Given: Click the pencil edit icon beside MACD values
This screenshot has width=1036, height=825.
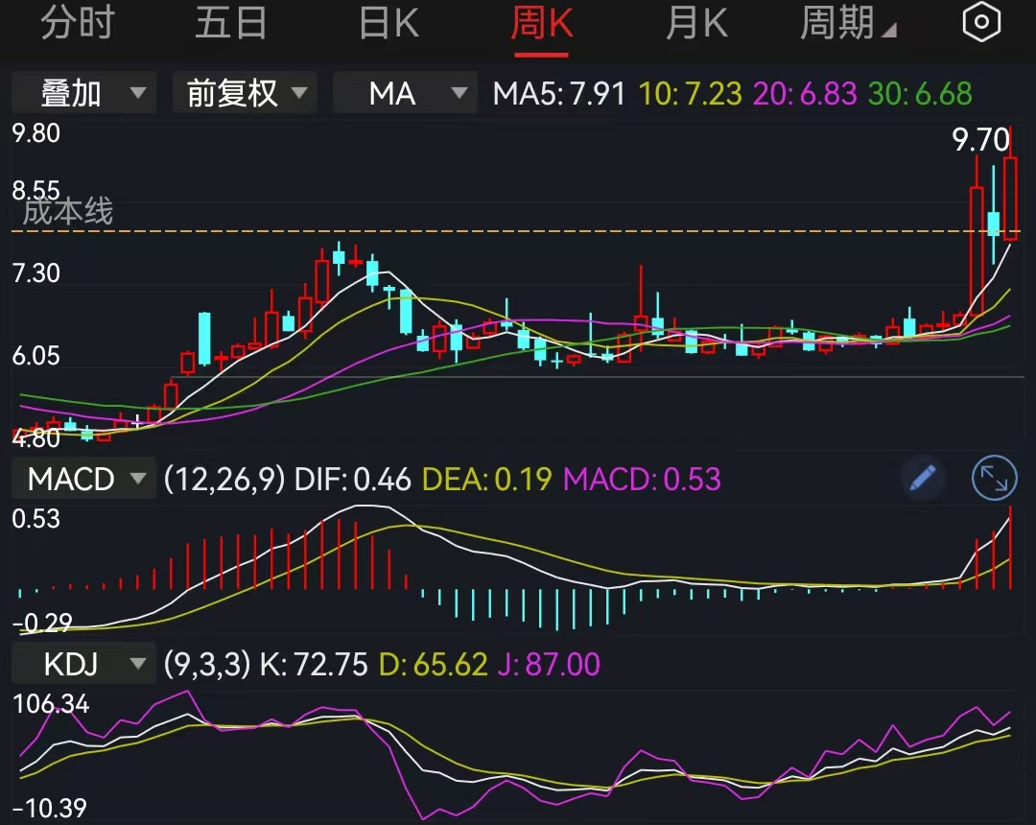Looking at the screenshot, I should 922,479.
